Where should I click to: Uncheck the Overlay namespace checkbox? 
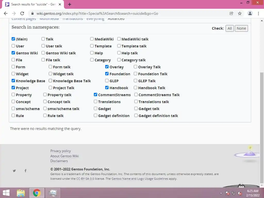point(107,67)
